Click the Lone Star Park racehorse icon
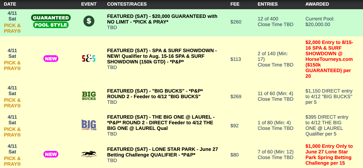 89,154
